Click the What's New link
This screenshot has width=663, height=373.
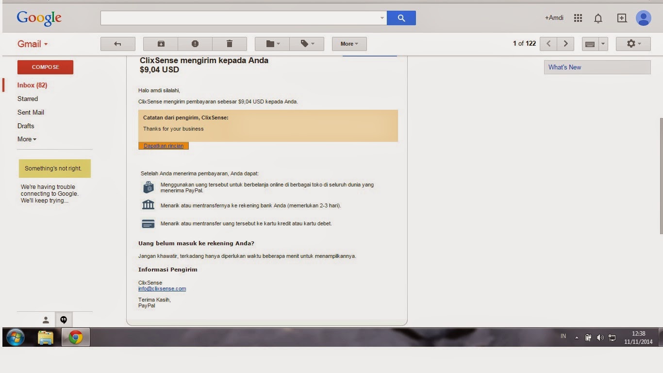pos(564,67)
